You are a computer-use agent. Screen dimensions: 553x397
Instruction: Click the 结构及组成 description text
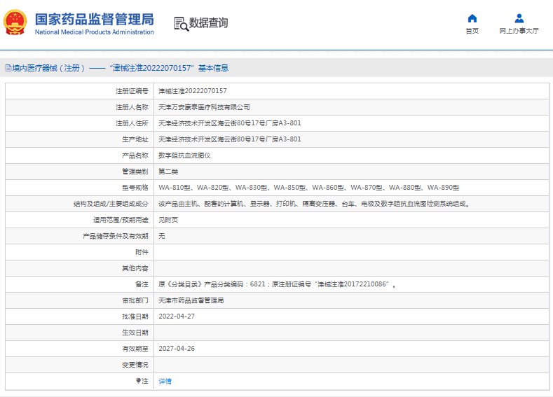[314, 204]
